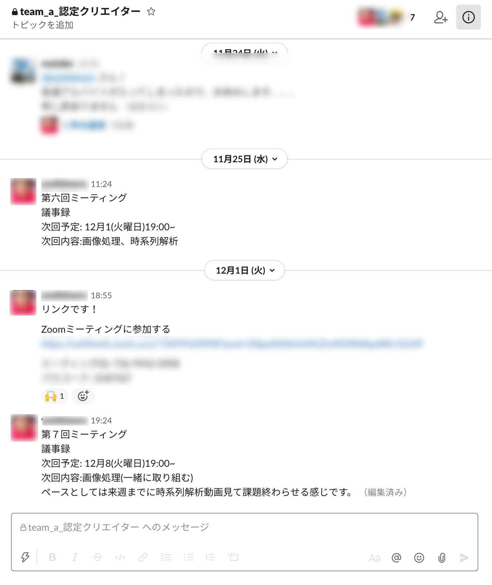Image resolution: width=492 pixels, height=585 pixels.
Task: Apply blockquote formatting
Action: point(211,557)
